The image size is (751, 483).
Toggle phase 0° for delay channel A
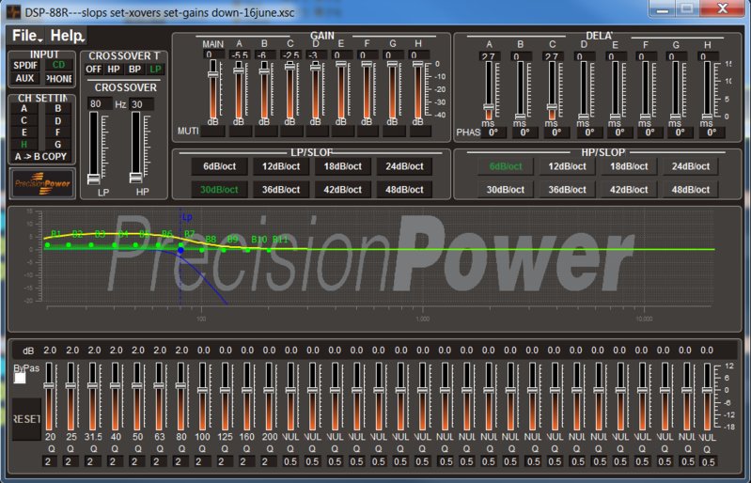pos(493,132)
